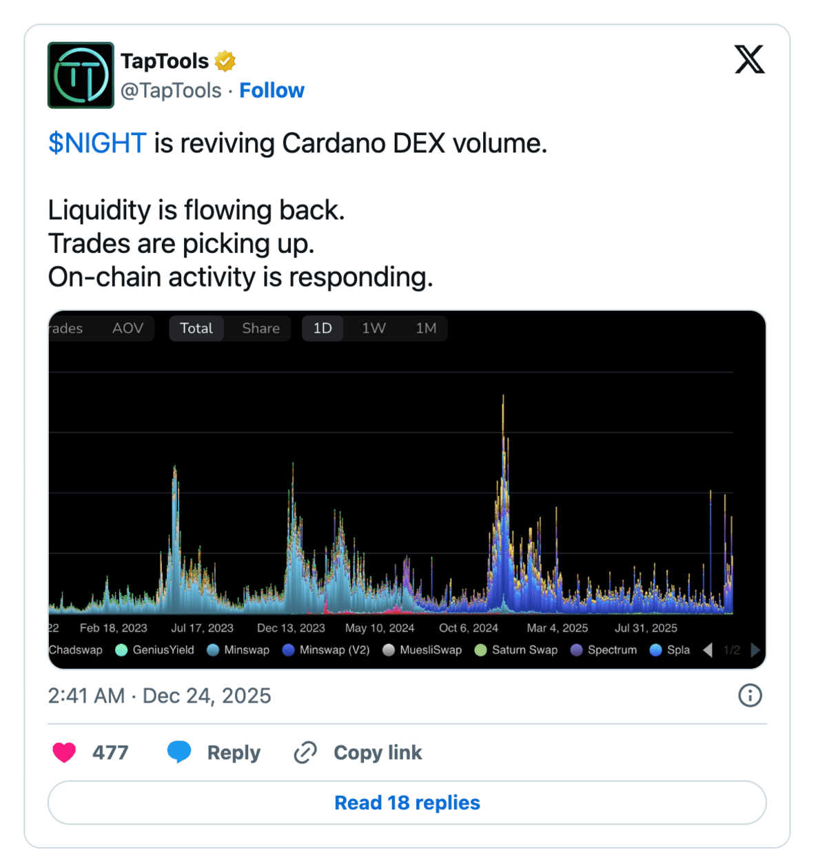Open the TapTools profile avatar
827x859 pixels.
point(81,75)
